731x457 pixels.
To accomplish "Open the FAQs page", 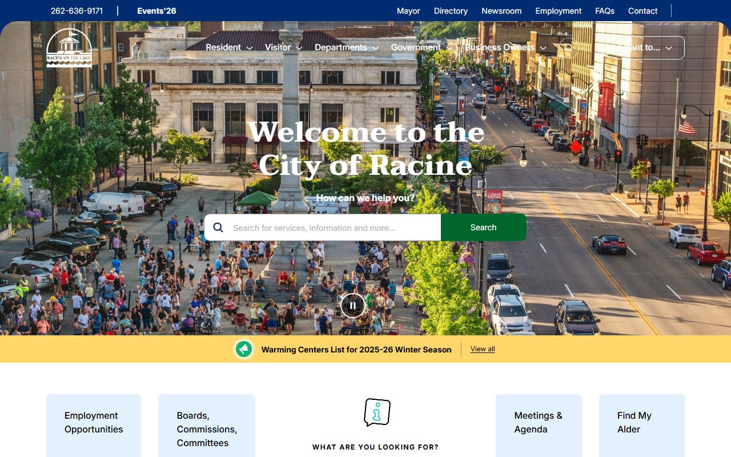I will click(x=605, y=11).
